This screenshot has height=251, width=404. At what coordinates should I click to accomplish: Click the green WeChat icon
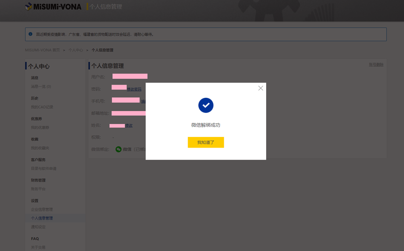(119, 149)
